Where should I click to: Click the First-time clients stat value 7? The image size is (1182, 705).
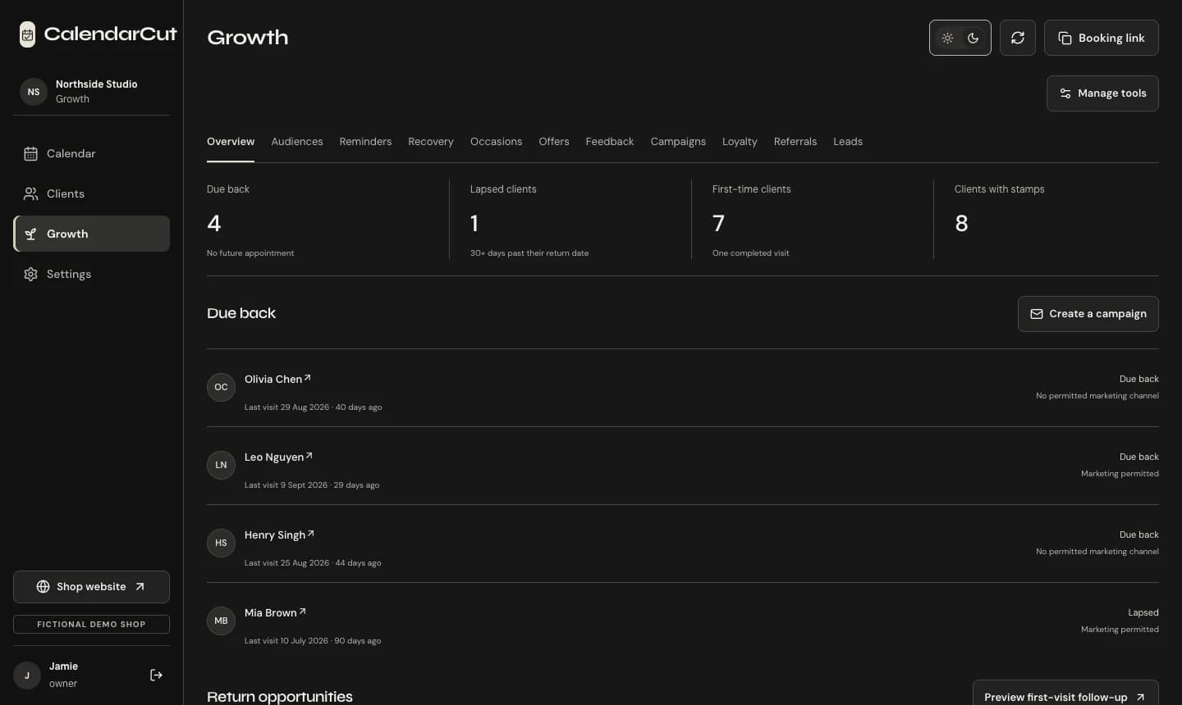pos(718,223)
